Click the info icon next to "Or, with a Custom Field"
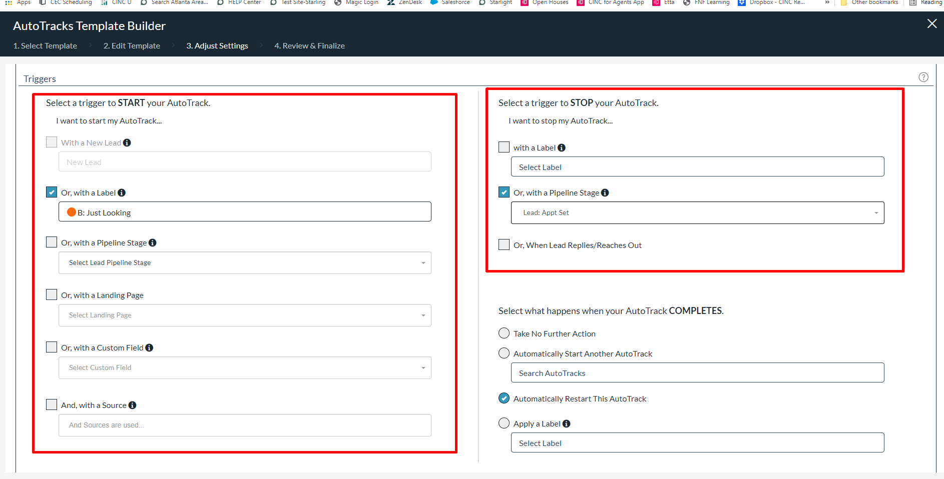 (x=150, y=347)
